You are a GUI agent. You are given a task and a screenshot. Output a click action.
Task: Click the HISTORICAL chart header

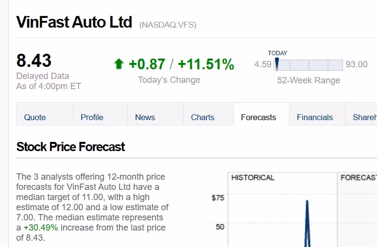(x=253, y=178)
